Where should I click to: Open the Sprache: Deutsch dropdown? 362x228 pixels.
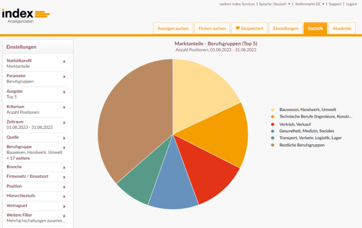[275, 4]
